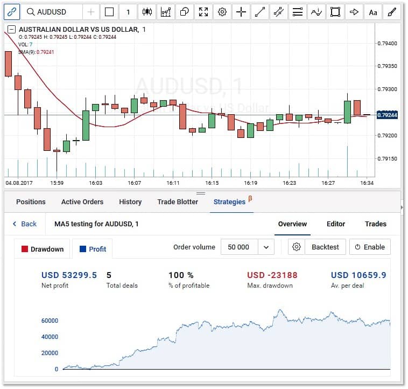
Task: Select the trend line drawing tool
Action: tap(260, 12)
